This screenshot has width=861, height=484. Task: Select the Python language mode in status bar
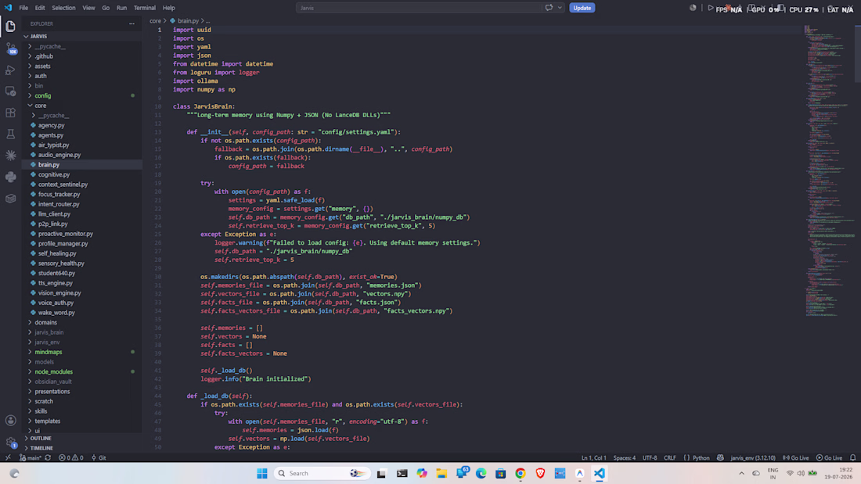701,457
